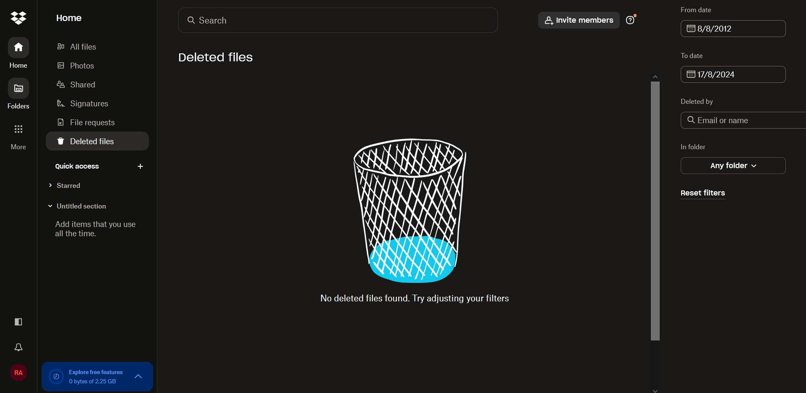Open the Folders icon in left rail
Image resolution: width=806 pixels, height=393 pixels.
tap(18, 88)
